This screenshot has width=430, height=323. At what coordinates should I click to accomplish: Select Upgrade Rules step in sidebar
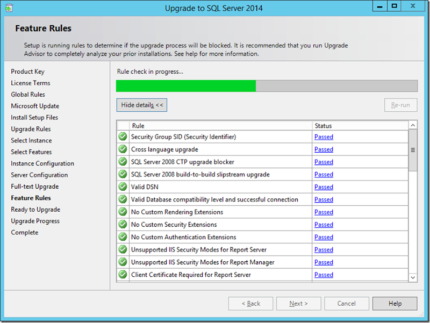pos(31,129)
